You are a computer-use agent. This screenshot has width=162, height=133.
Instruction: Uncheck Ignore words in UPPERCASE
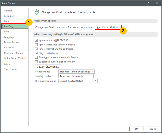36,40
